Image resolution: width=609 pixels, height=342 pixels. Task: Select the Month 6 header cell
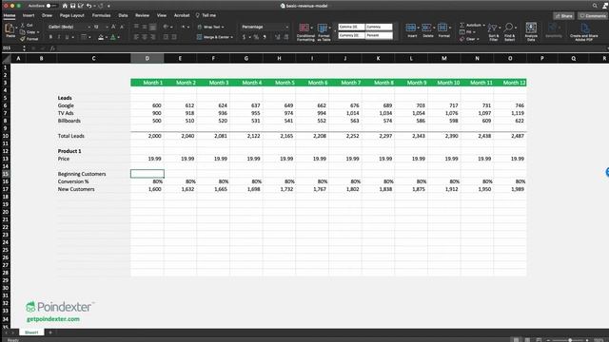312,83
